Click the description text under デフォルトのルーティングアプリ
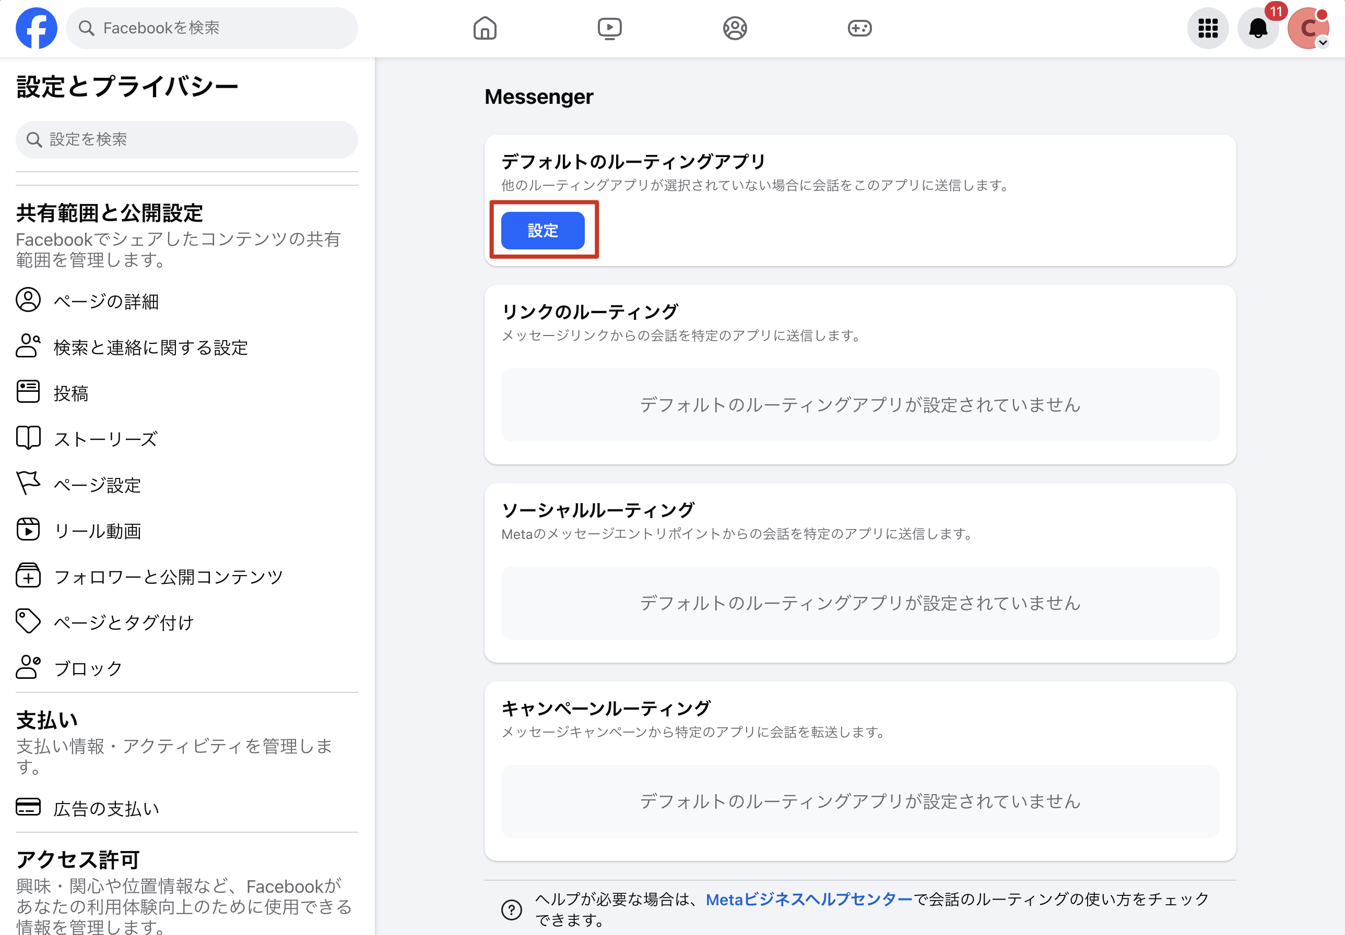The image size is (1345, 935). pyautogui.click(x=756, y=185)
